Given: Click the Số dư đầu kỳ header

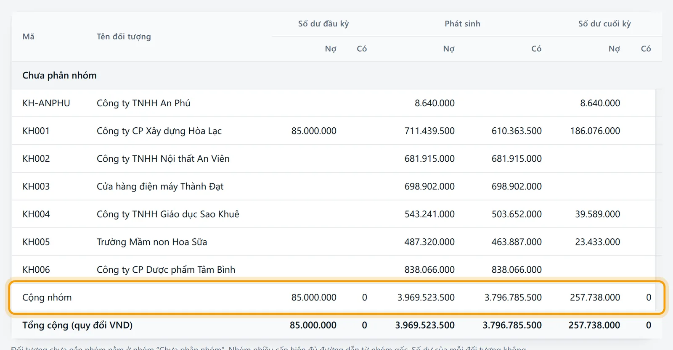Looking at the screenshot, I should (x=323, y=24).
